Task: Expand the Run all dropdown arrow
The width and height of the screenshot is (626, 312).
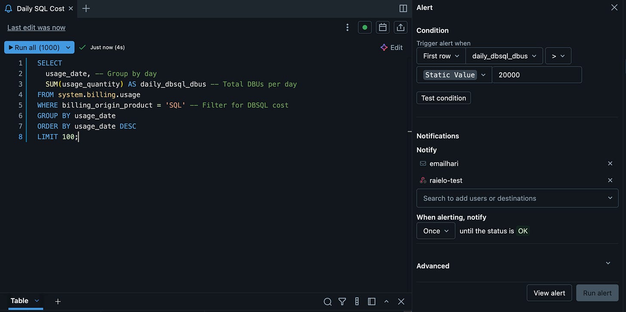Action: coord(68,48)
